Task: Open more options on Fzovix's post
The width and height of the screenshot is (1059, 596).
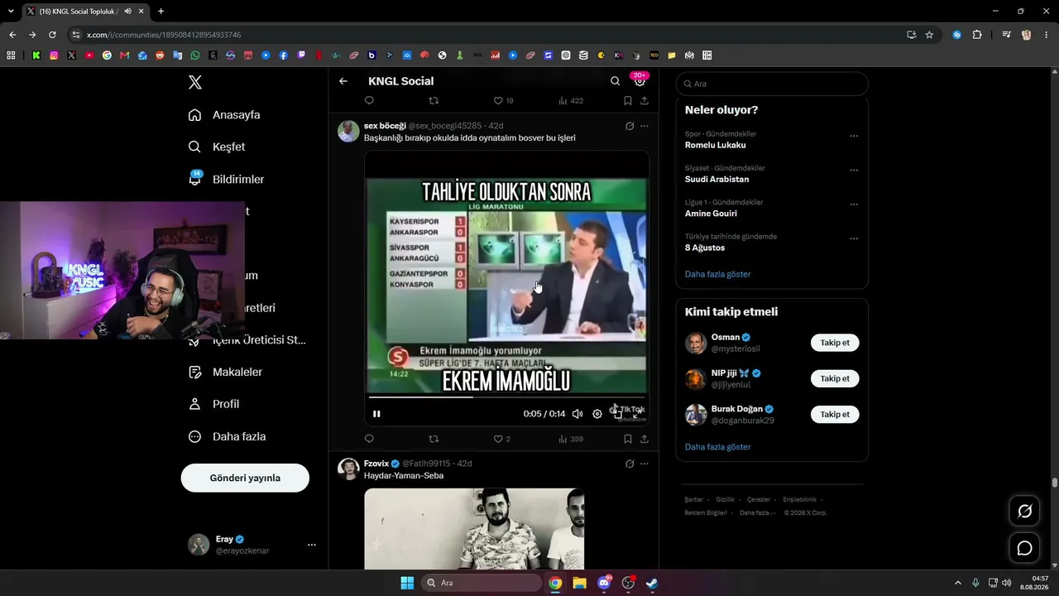Action: tap(645, 464)
